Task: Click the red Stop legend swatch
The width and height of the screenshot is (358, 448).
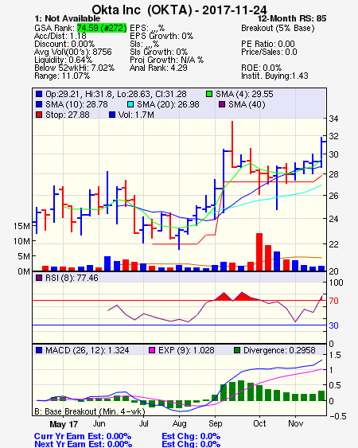Action: click(x=39, y=115)
